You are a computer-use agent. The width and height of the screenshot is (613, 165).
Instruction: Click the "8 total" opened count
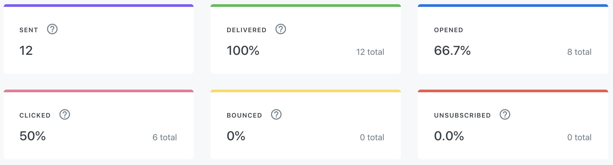579,52
